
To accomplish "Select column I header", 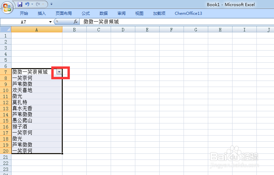I will tap(244, 30).
